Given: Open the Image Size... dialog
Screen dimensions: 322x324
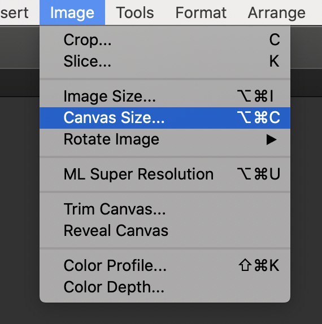Looking at the screenshot, I should [x=165, y=97].
